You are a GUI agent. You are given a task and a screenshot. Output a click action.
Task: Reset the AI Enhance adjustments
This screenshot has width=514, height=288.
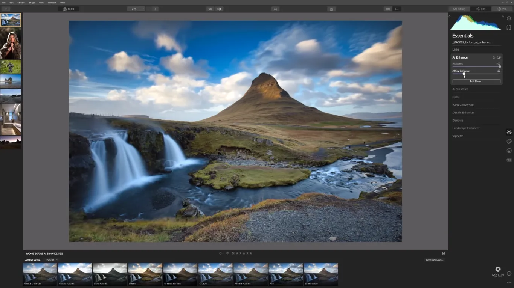[x=494, y=57]
